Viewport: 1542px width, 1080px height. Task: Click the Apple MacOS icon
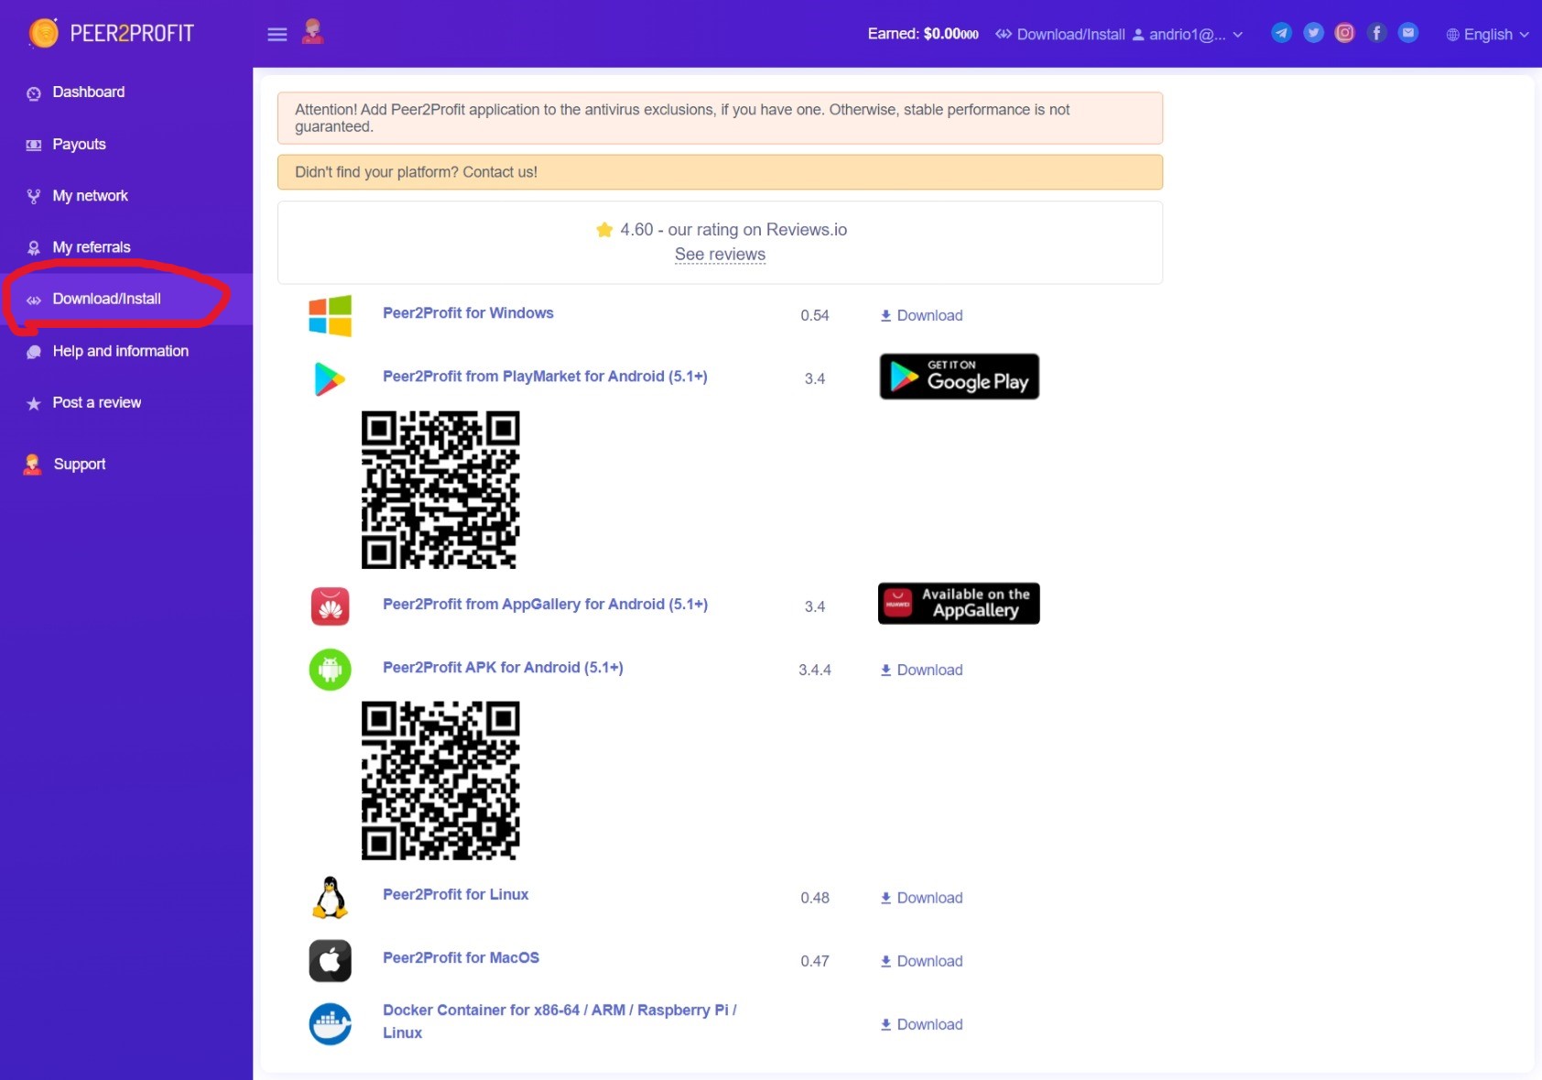click(330, 961)
